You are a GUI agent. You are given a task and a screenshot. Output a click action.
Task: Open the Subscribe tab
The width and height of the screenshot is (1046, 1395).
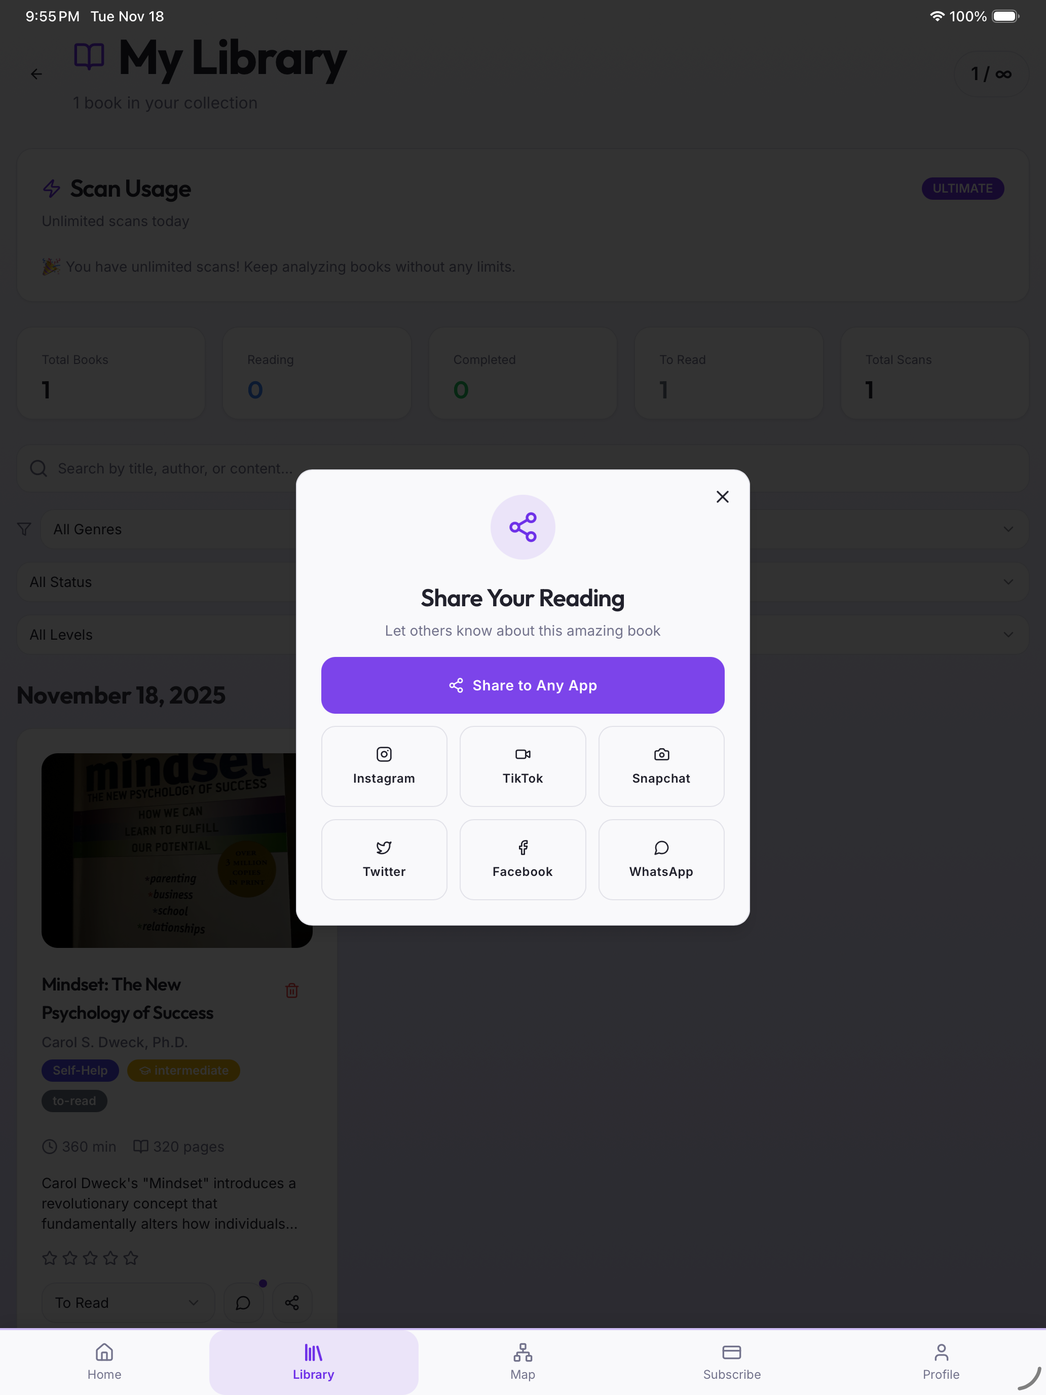click(x=731, y=1361)
